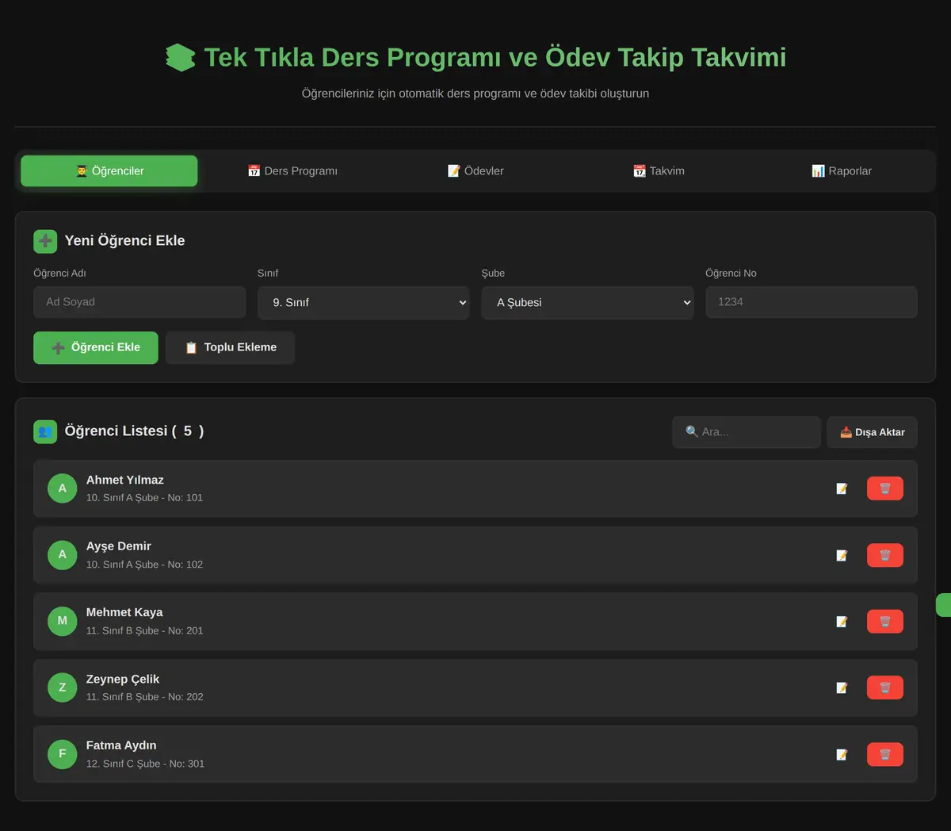
Task: Click the M avatar for Mehmet Kaya
Action: point(63,622)
